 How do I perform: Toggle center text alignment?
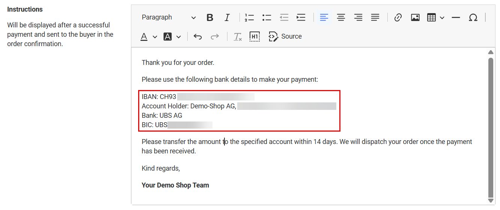(341, 18)
